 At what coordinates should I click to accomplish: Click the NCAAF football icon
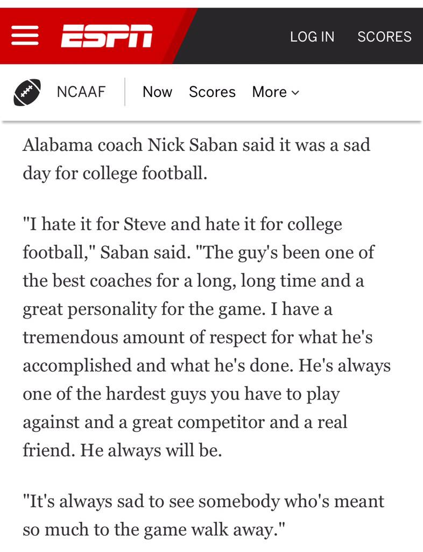[x=27, y=93]
